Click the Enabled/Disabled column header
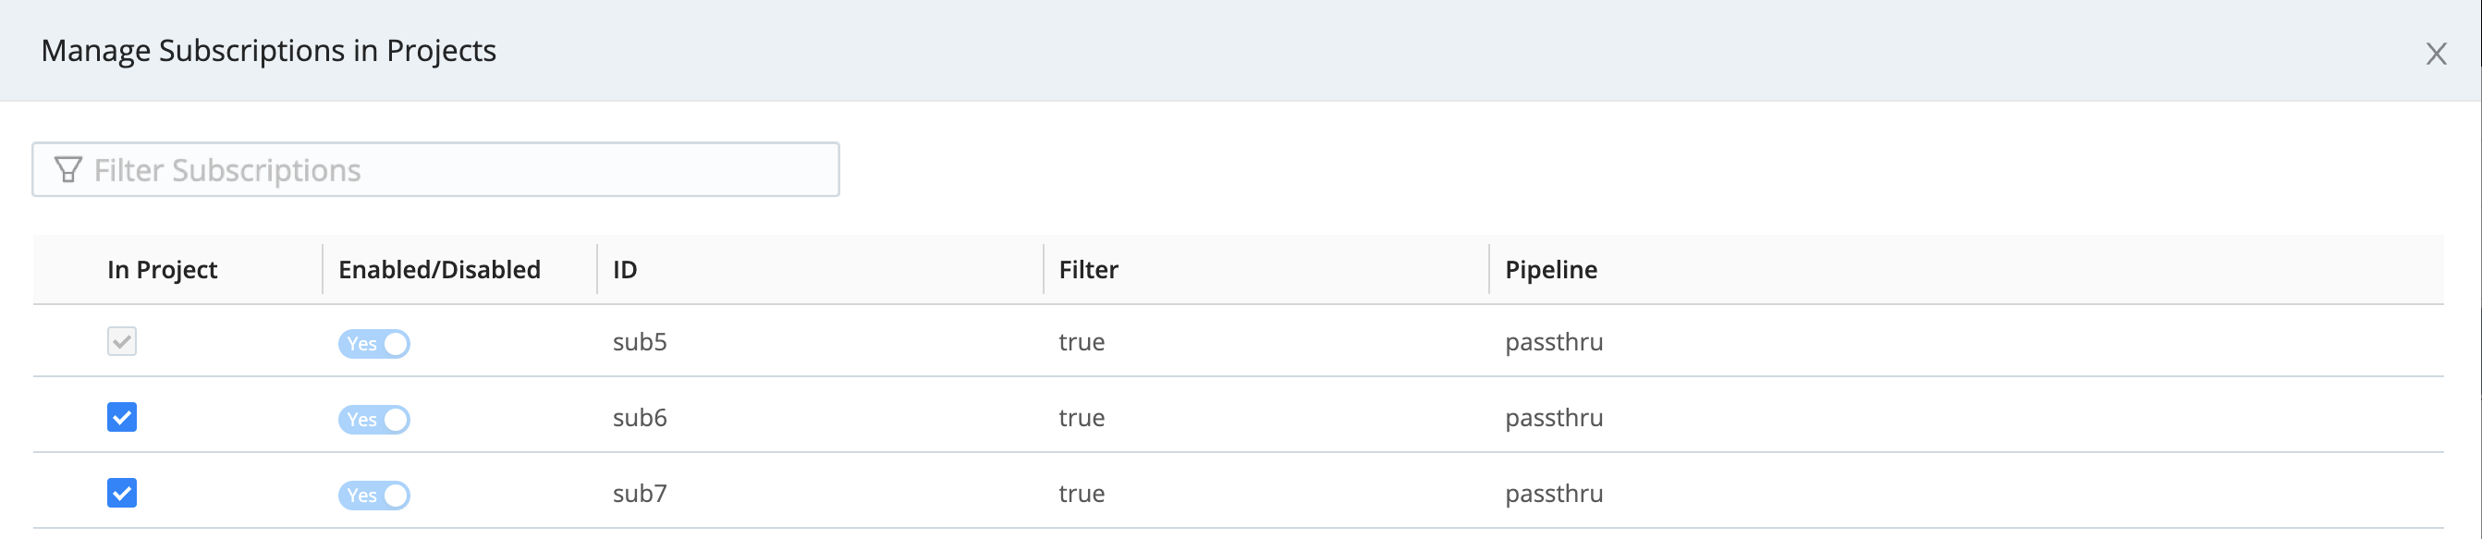Image resolution: width=2482 pixels, height=539 pixels. 439,270
